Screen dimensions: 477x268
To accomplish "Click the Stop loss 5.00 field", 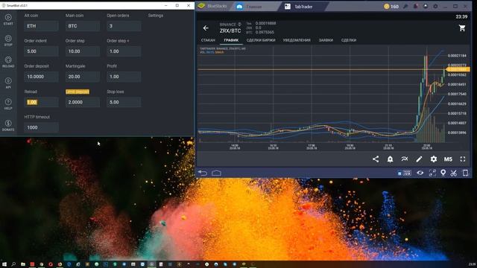I will click(124, 102).
